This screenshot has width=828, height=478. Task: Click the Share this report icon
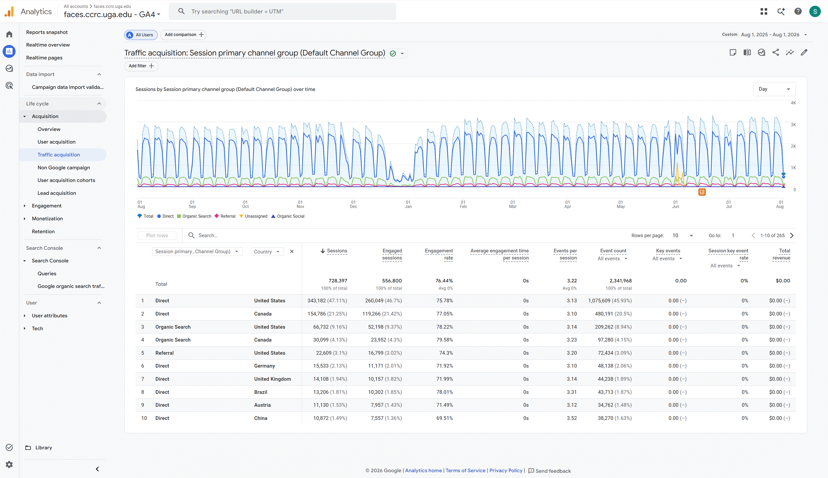pyautogui.click(x=775, y=53)
